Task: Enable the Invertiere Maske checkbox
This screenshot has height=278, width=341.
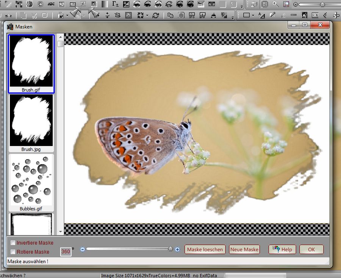Action: 13,243
